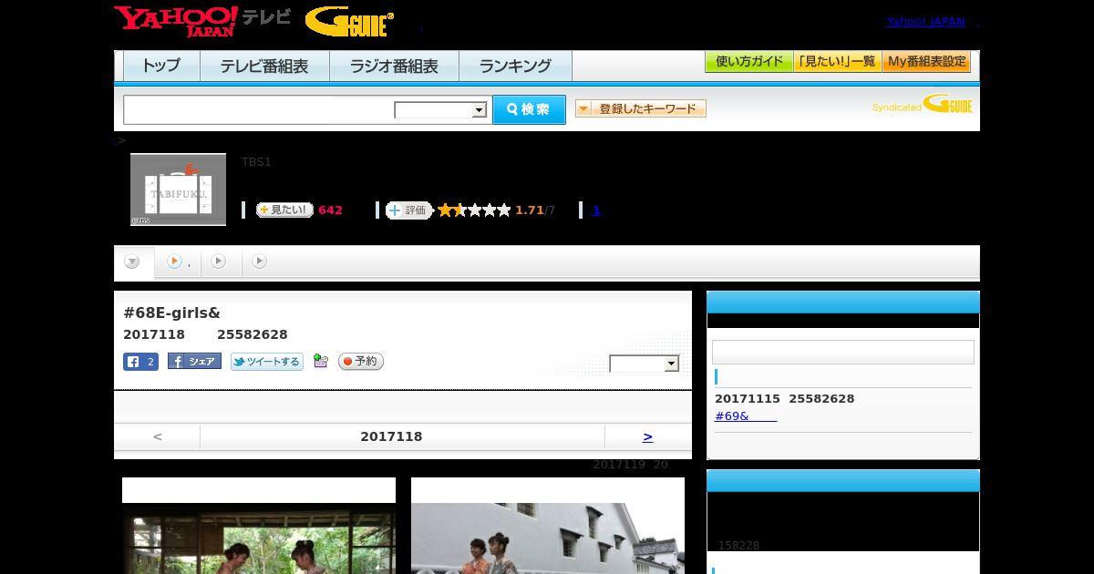Reserve the recording with the 予約 button

point(361,362)
